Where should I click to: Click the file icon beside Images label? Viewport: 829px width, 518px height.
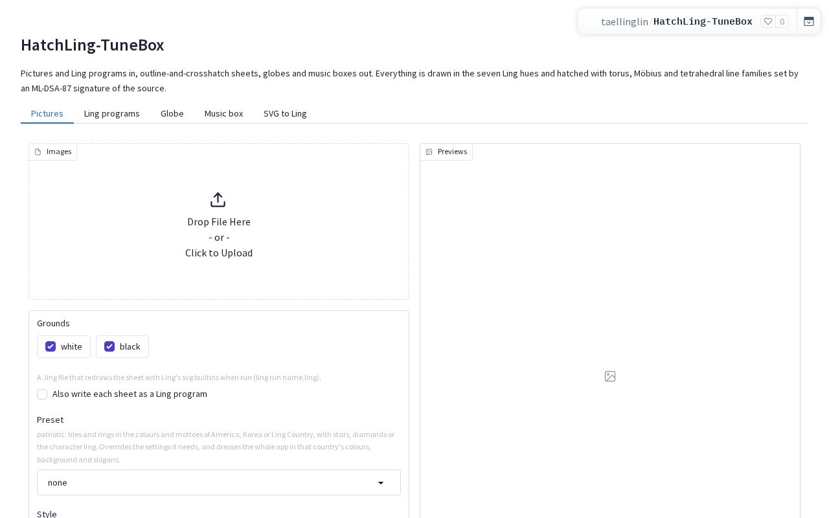38,152
